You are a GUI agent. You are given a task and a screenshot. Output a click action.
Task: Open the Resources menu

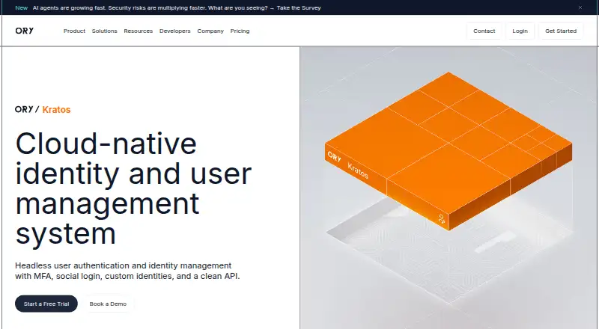[139, 31]
